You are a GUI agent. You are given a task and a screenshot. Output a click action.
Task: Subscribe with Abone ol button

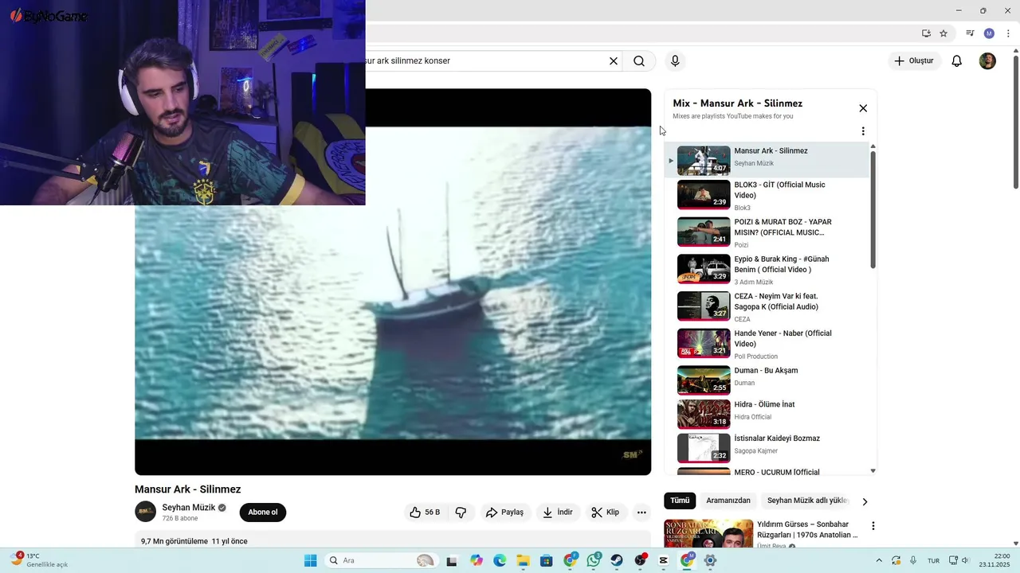pos(263,513)
